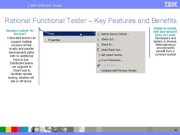This screenshot has height=135, width=180.
Task: Click the green square in footer strip
Action: click(3, 129)
